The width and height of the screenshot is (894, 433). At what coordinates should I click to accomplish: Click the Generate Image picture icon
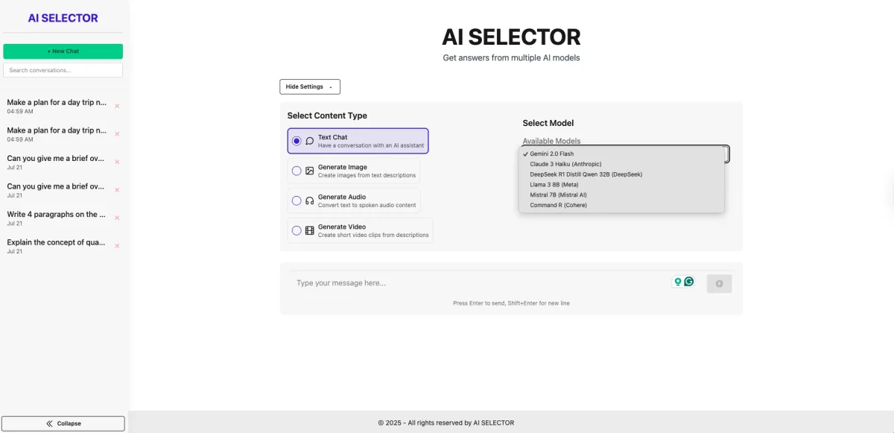(310, 171)
